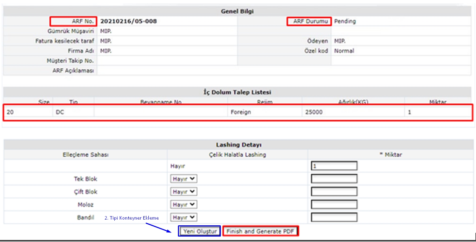Select the DC container type cell

pyautogui.click(x=60, y=112)
